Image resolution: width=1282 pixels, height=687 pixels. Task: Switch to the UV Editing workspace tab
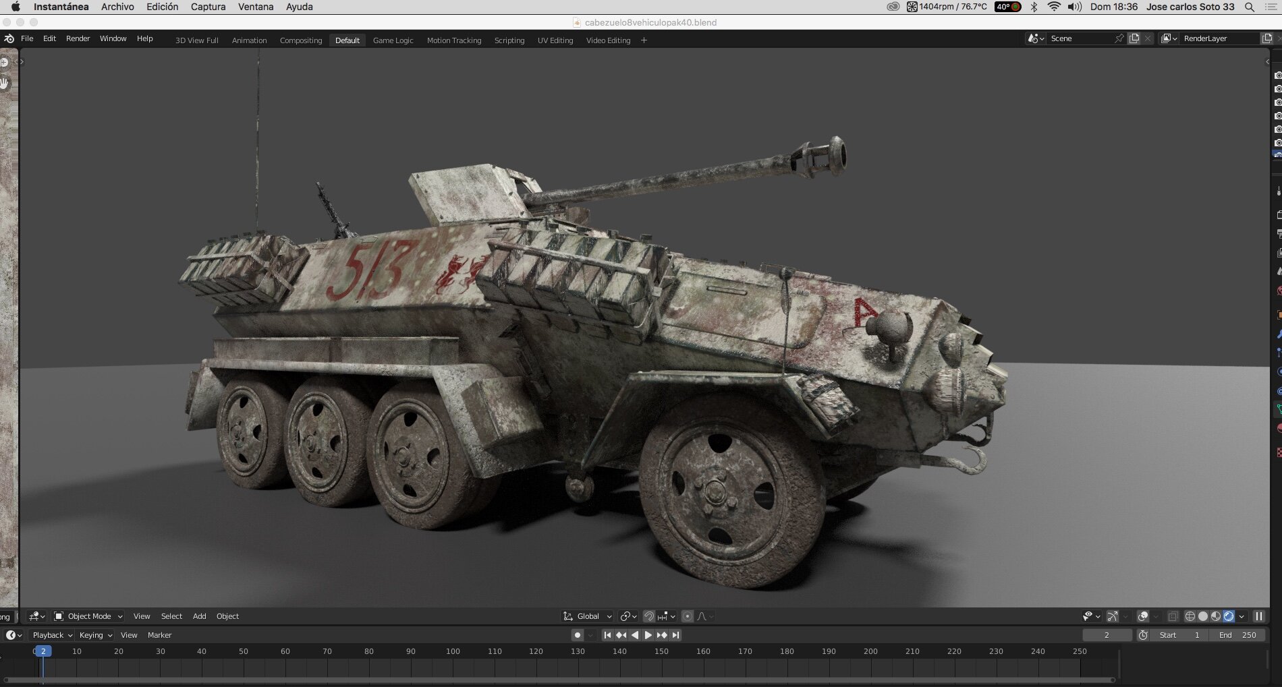click(555, 40)
